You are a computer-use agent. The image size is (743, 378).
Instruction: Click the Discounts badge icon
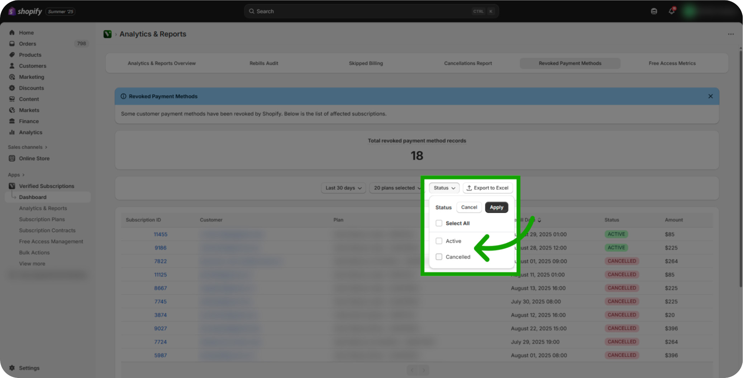click(12, 88)
